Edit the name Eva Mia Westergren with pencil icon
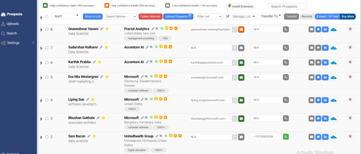This screenshot has width=361, height=154. [102, 77]
